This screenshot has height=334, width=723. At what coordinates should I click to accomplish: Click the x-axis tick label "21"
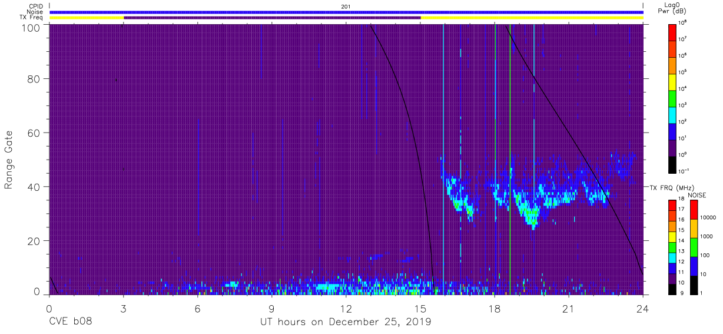[569, 309]
